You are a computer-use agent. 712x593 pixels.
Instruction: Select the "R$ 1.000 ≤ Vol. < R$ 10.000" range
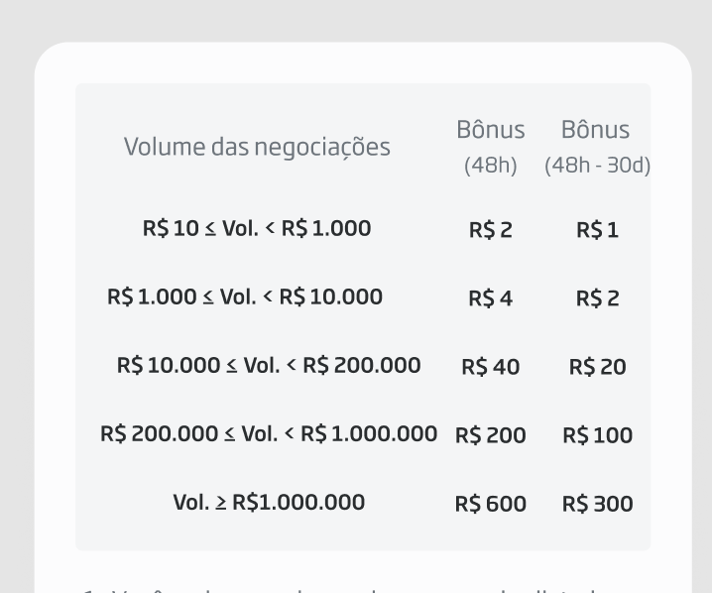click(x=245, y=296)
